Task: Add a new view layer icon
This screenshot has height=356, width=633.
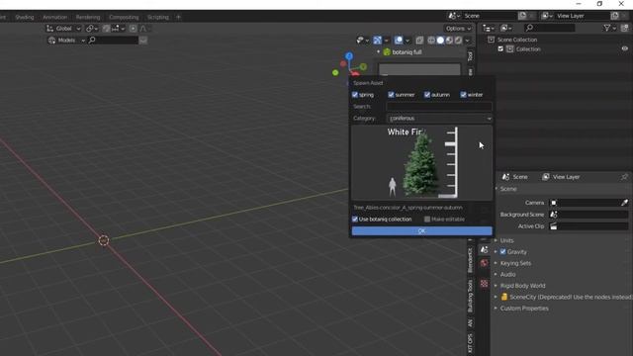Action: [x=615, y=16]
